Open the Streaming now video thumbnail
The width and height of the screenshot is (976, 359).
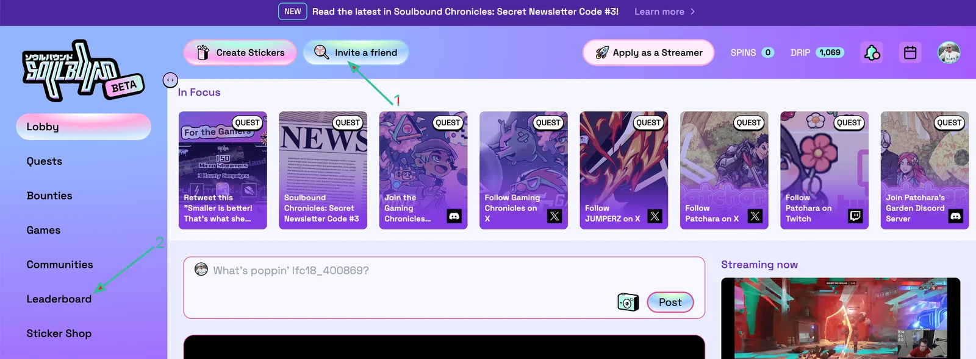click(841, 318)
